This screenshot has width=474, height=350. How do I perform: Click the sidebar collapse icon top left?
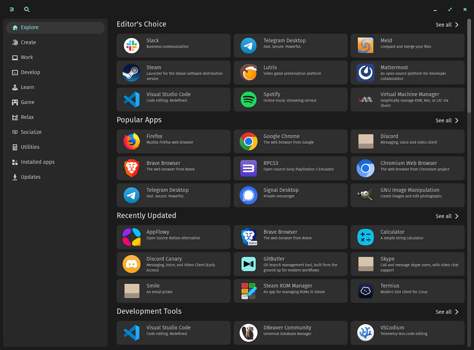(12, 10)
